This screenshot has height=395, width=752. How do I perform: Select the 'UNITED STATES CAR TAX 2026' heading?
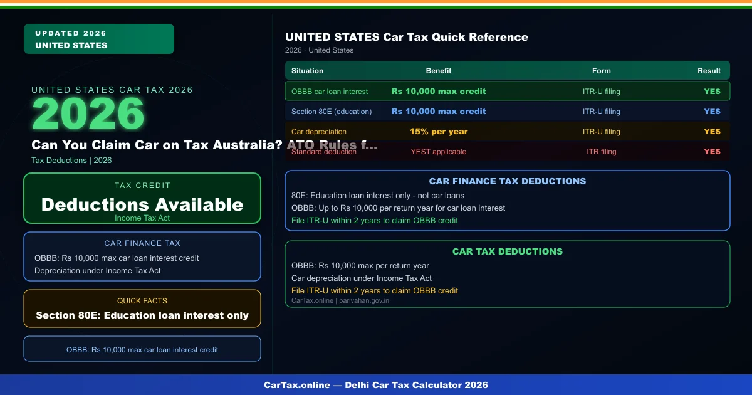[x=112, y=90]
